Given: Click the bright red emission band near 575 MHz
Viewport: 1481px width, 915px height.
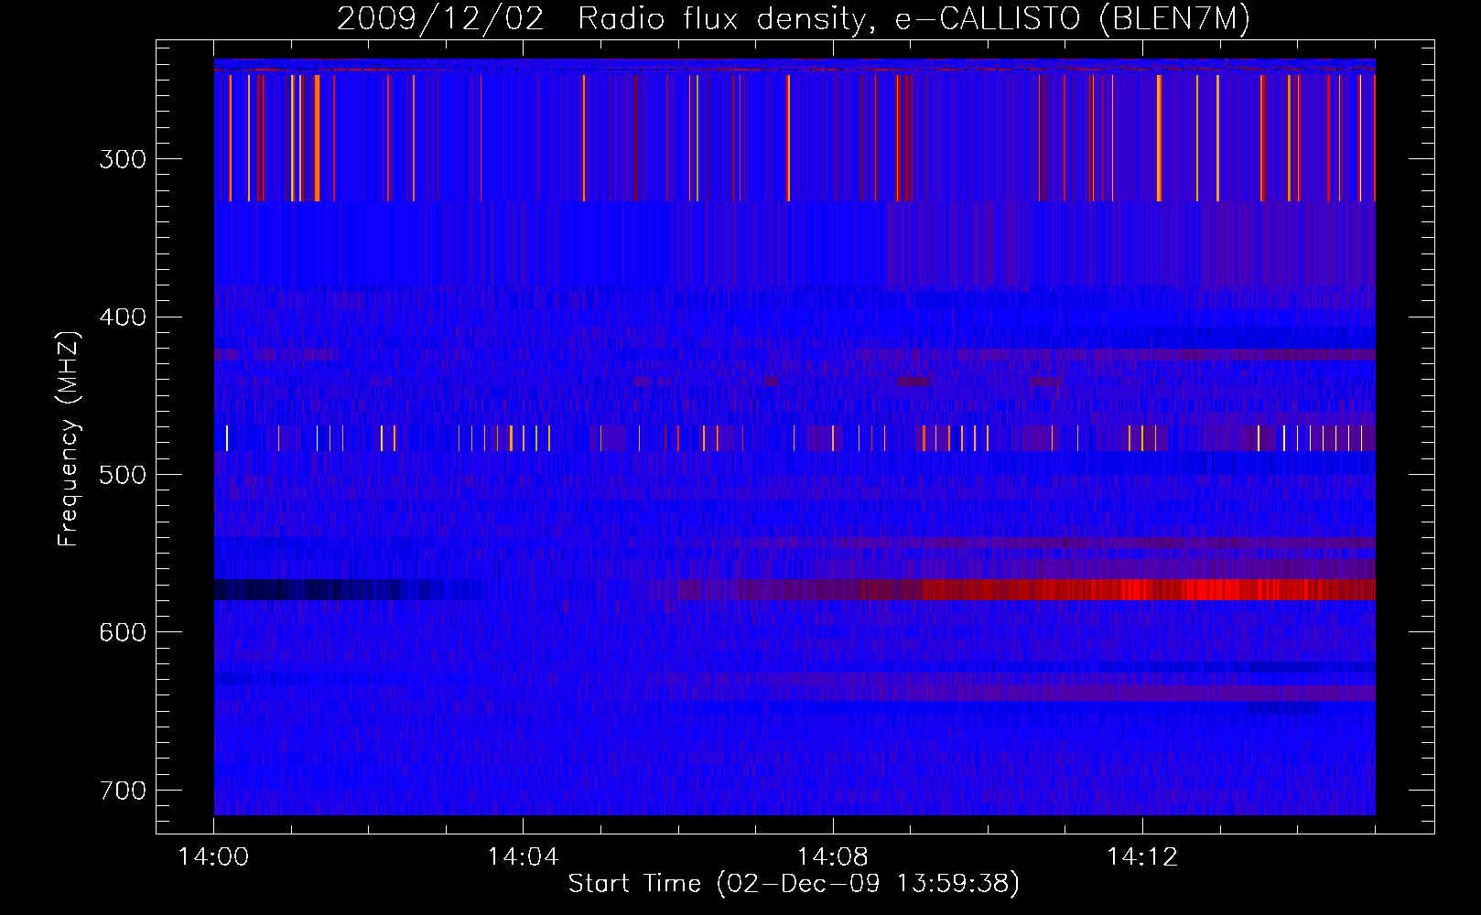Looking at the screenshot, I should pos(1149,589).
